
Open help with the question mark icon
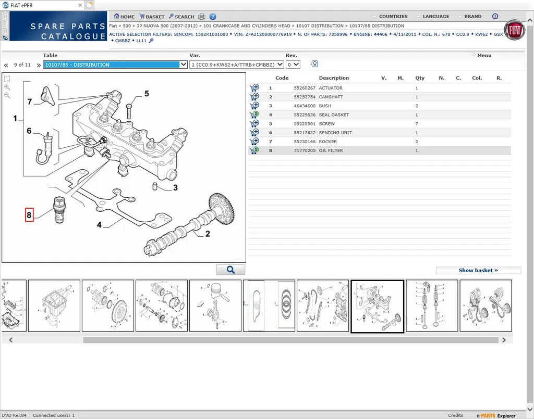pos(213,17)
